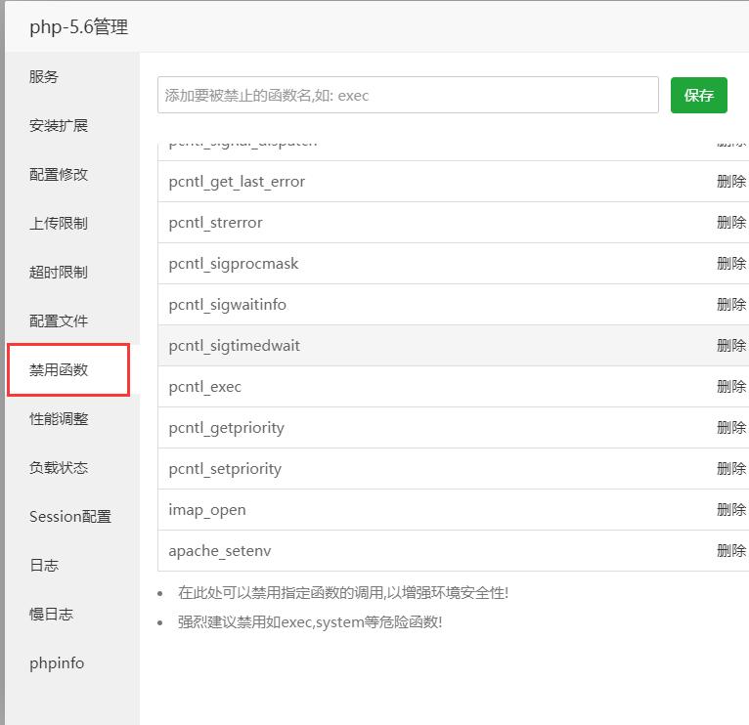Focus the disabled function name input field

click(x=408, y=96)
